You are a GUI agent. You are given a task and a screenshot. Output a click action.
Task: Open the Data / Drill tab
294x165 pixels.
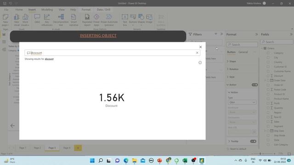coord(103,10)
